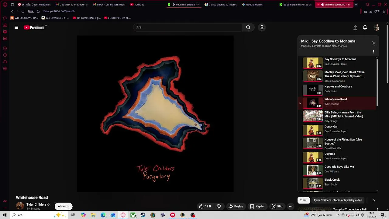
Task: Open Opera easy setup sliders icon
Action: 384,11
